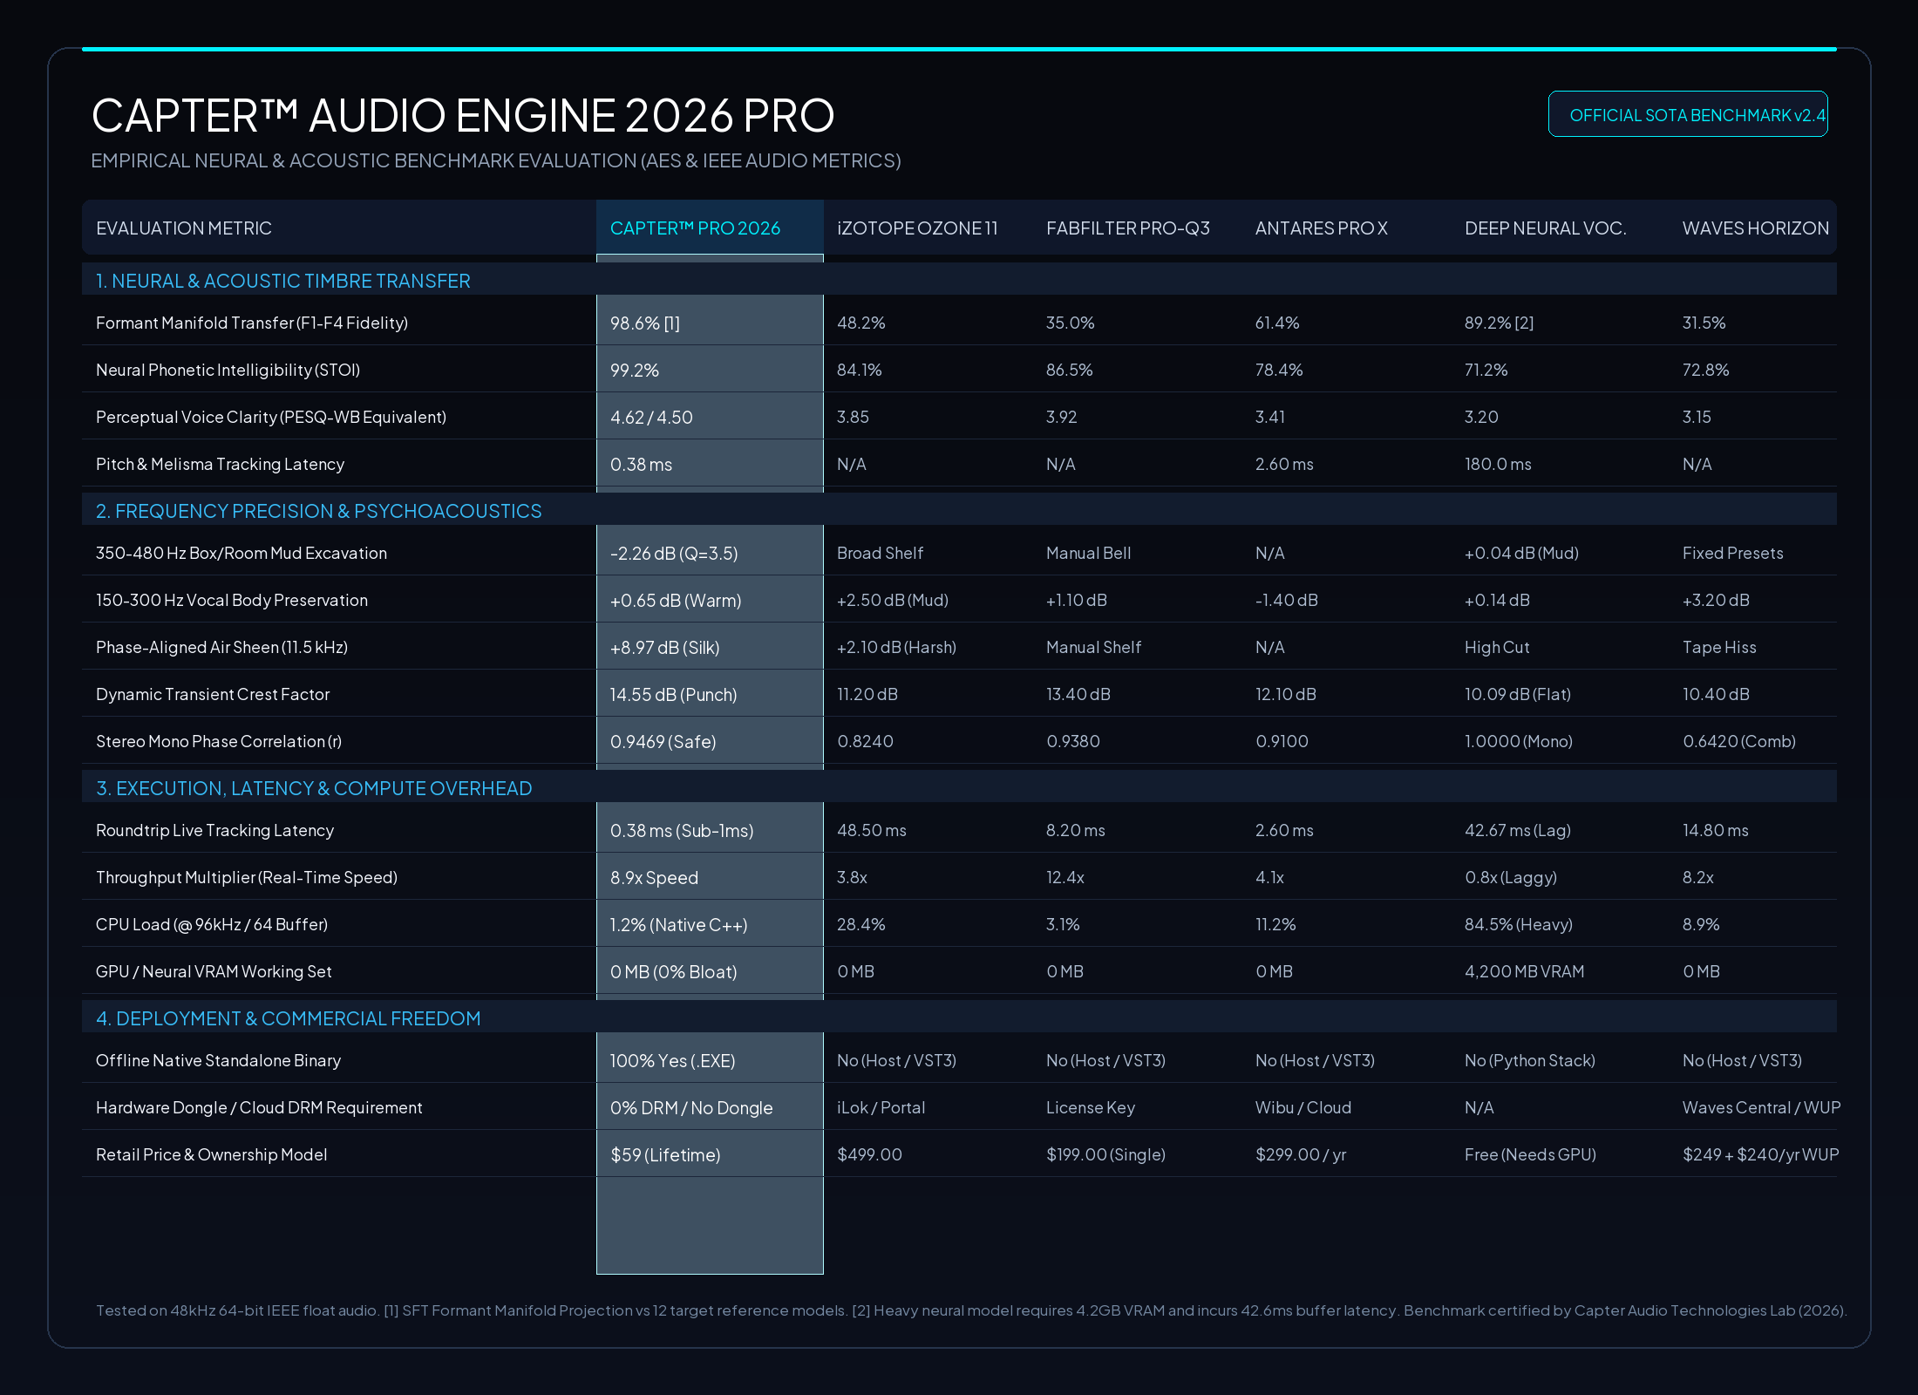Click the $249 + $240/yr WUP price
1918x1395 pixels.
click(x=1761, y=1154)
